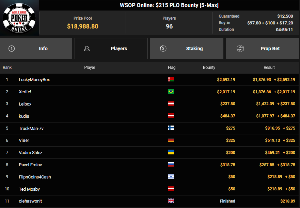
Task: Click the Info tab circle-i icon
Action: coord(12,49)
